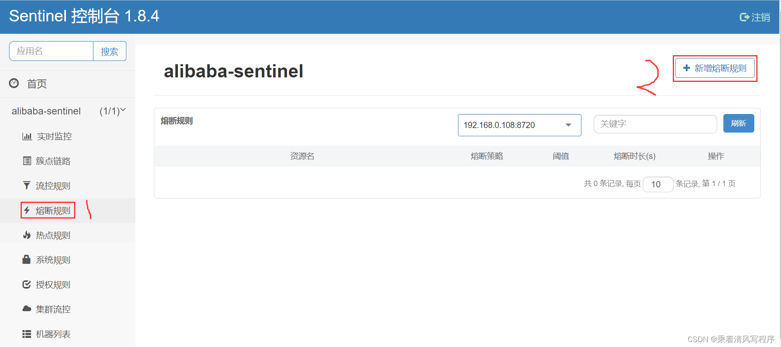Click the lock icon for 系统规则
781x347 pixels.
pyautogui.click(x=26, y=259)
